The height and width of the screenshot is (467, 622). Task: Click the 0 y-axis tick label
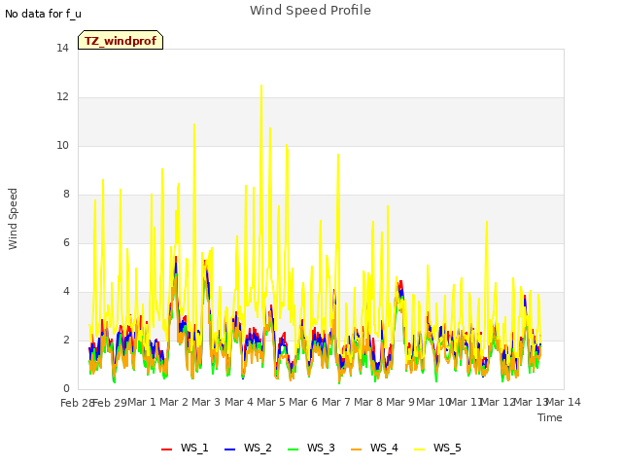[x=66, y=388]
